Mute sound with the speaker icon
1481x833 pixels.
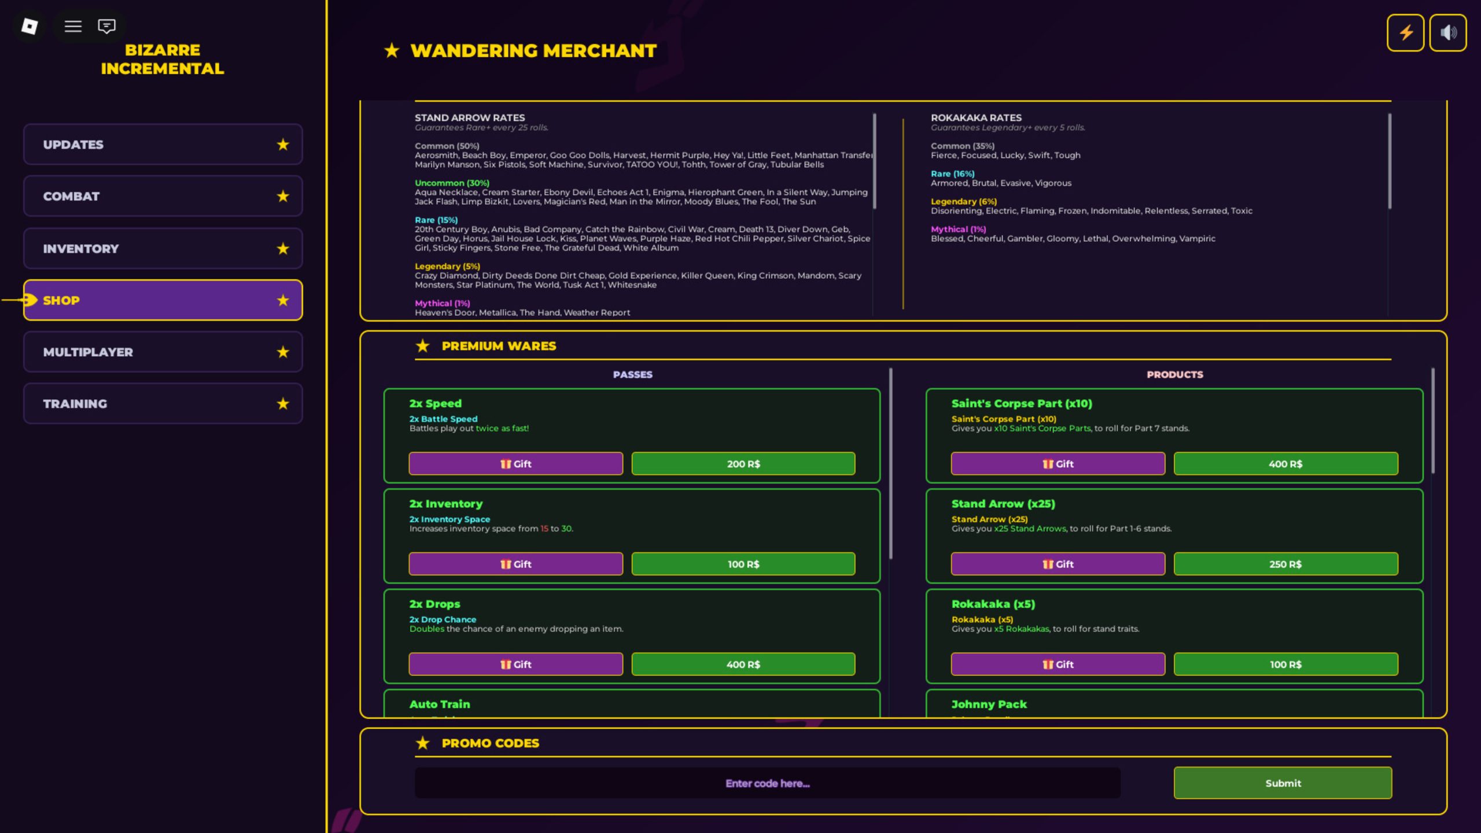click(x=1447, y=33)
